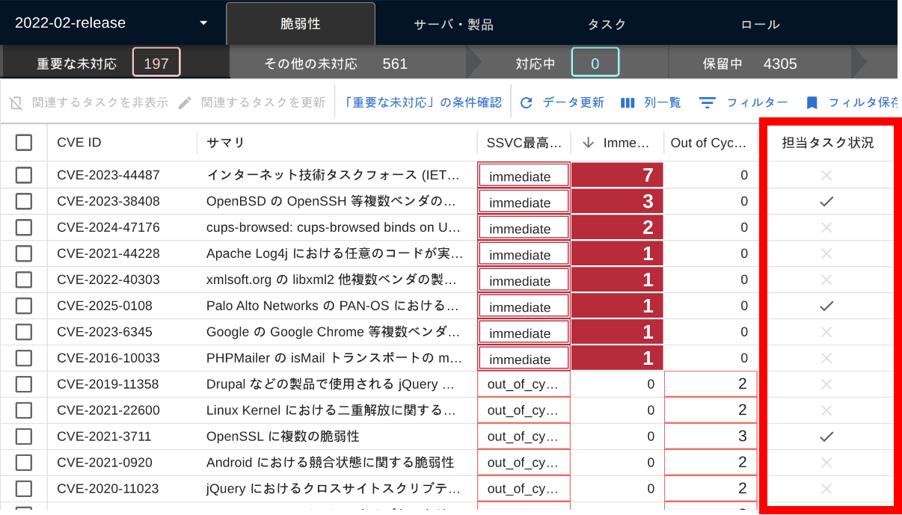This screenshot has width=902, height=515.
Task: Check the box for CVE-2024-47176
Action: pyautogui.click(x=24, y=227)
